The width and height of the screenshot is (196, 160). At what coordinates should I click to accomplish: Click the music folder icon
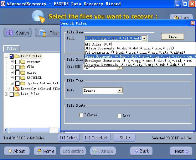23,72
